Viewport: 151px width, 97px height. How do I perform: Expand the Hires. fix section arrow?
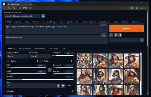37,61
